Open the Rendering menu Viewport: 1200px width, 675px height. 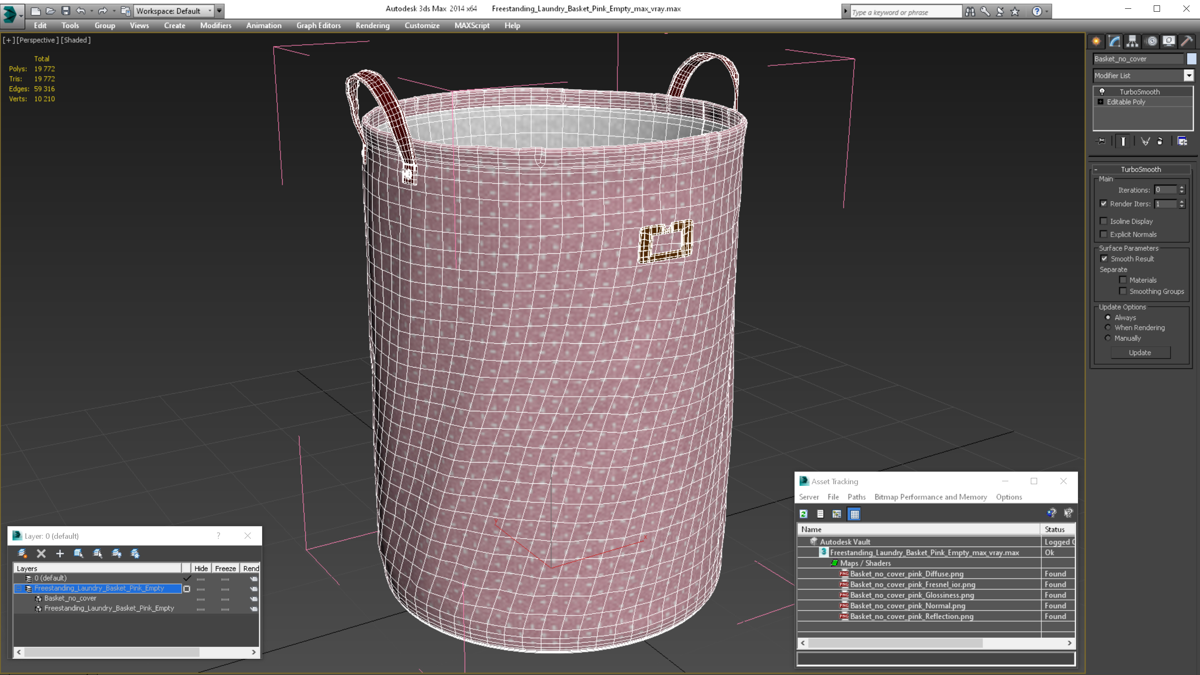coord(372,25)
